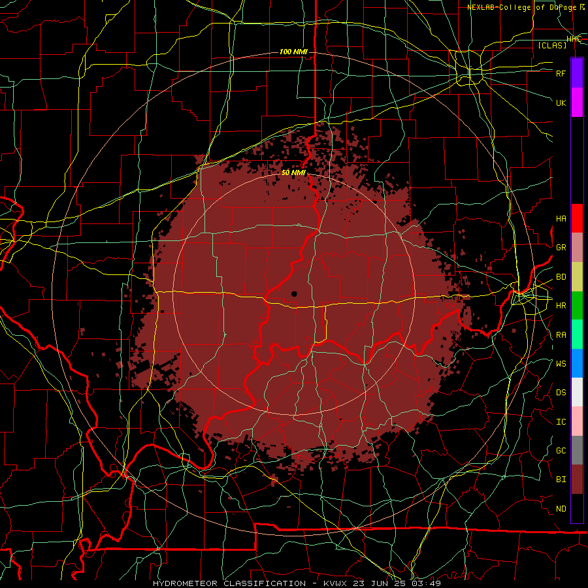This screenshot has height=588, width=588.
Task: Click the NEXLAB-College of DuPage credit text
Action: 526,7
